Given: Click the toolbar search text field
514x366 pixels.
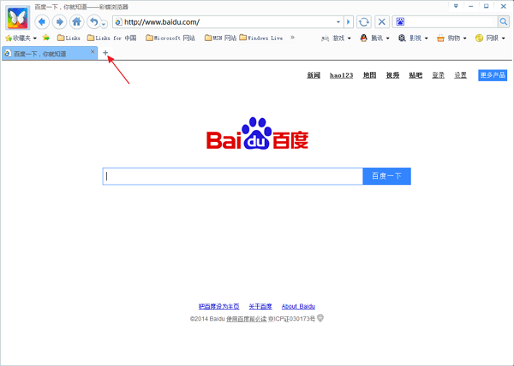Looking at the screenshot, I should click(x=451, y=22).
